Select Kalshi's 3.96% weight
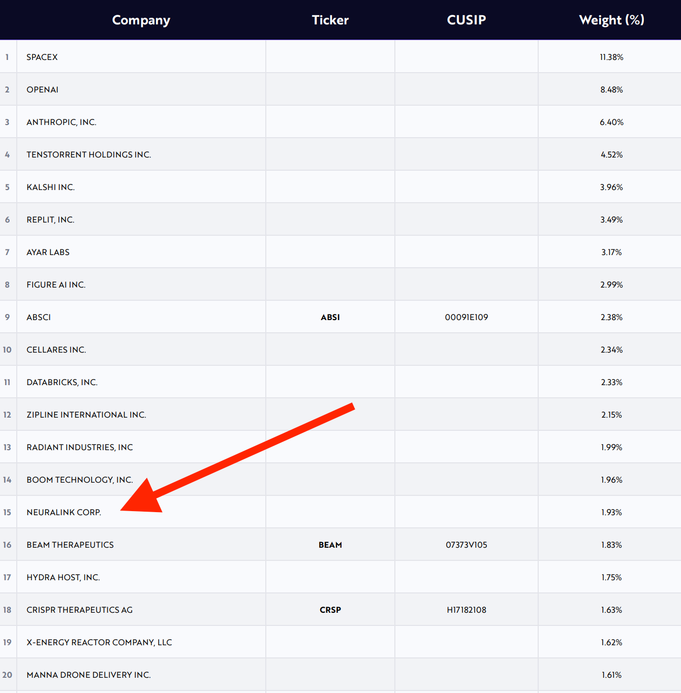The height and width of the screenshot is (693, 681). point(611,187)
